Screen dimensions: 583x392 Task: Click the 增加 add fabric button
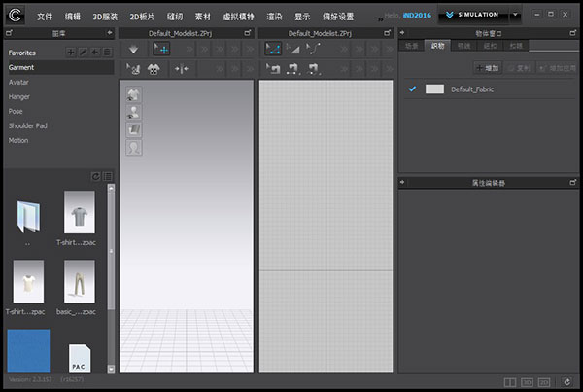tap(490, 68)
